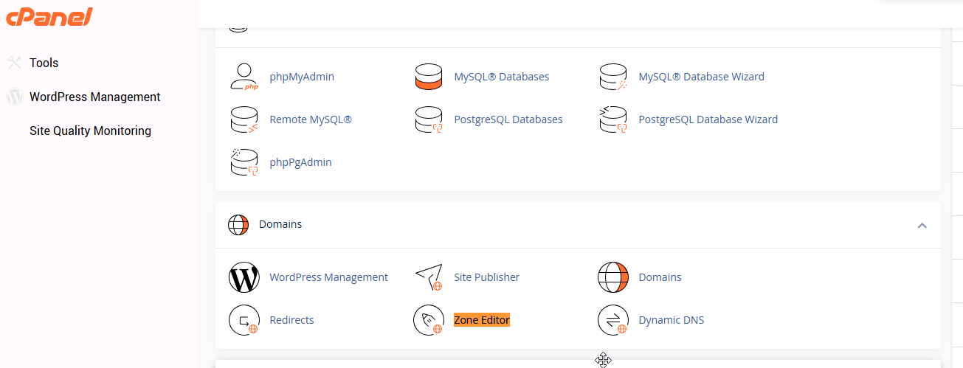Click the PostgreSQL Databases icon
Image resolution: width=963 pixels, height=368 pixels.
pyautogui.click(x=429, y=119)
